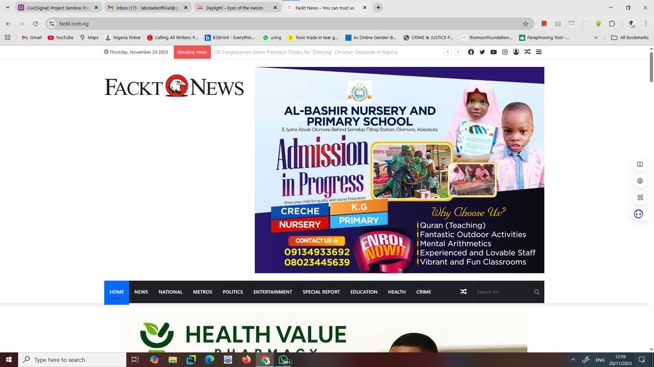Open CRIME & JUSTICE bookmark

[x=428, y=38]
